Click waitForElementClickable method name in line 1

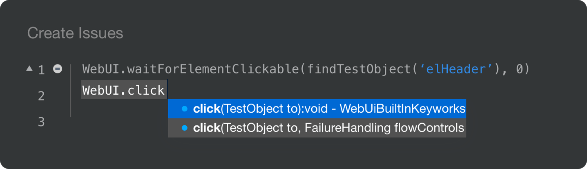(x=214, y=69)
